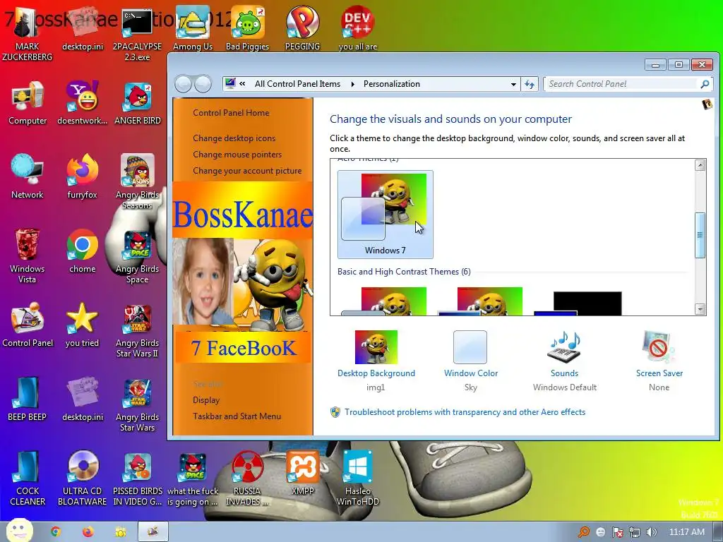Select the PEGGING desktop icon
The height and width of the screenshot is (542, 723).
302,28
